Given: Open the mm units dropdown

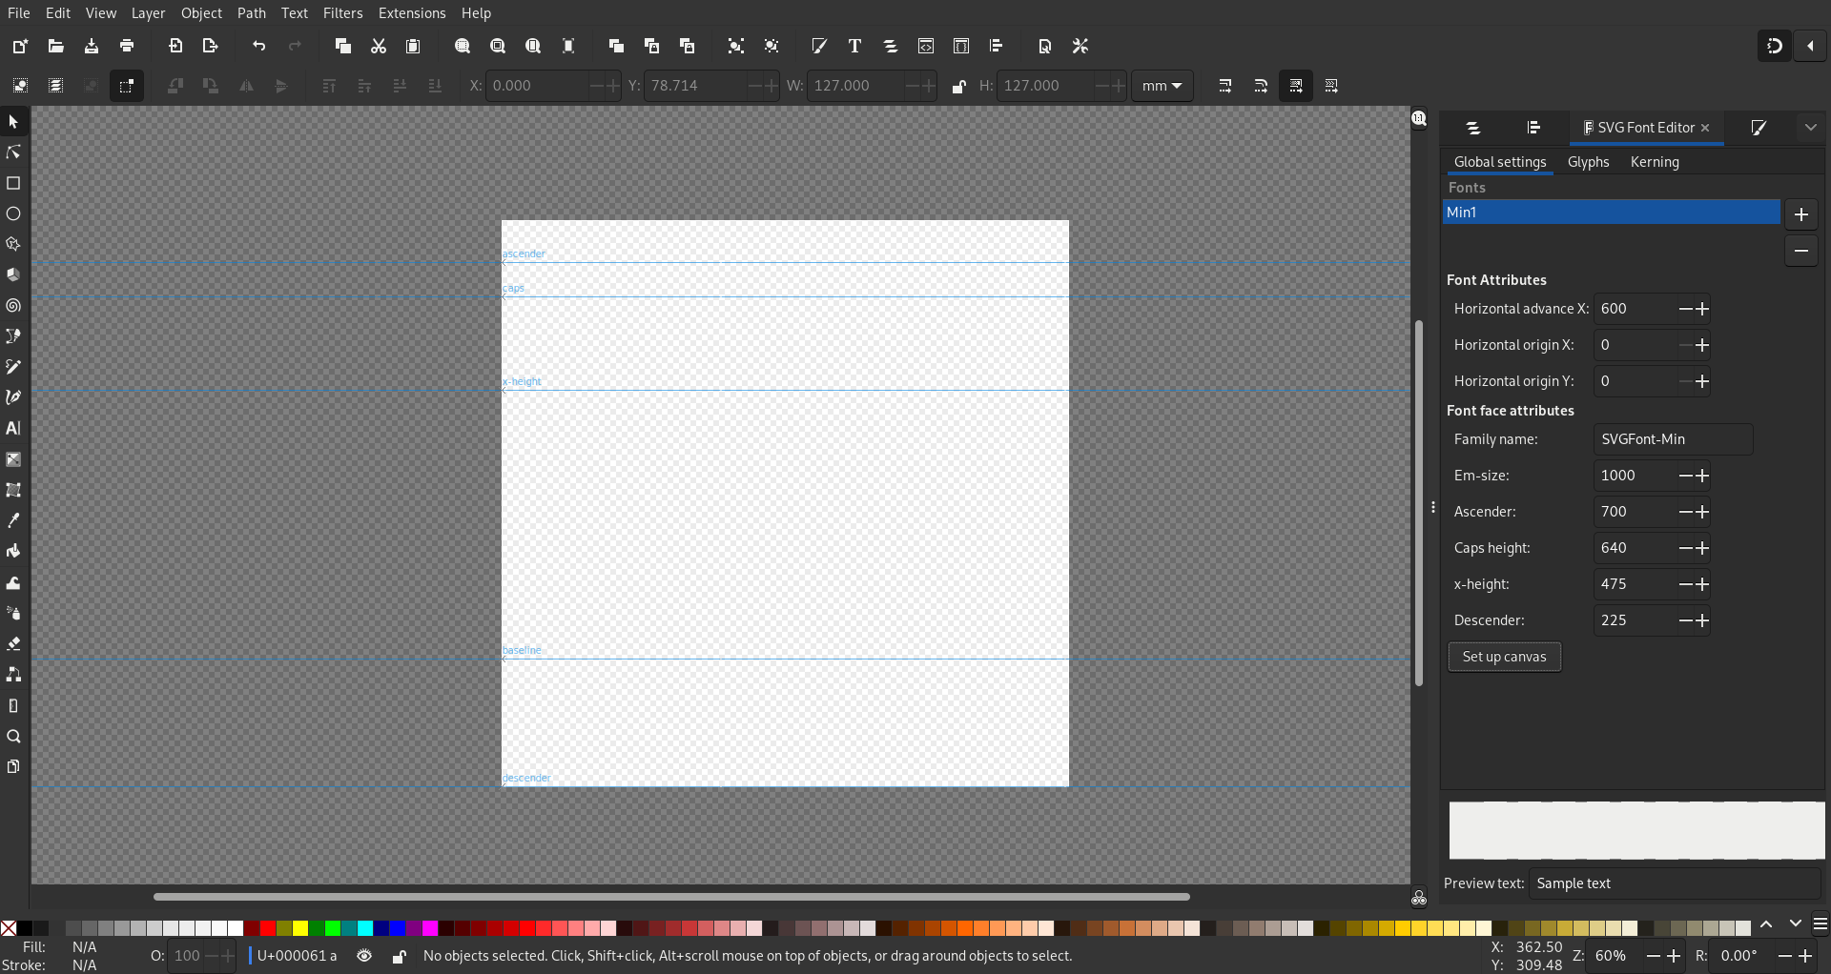Looking at the screenshot, I should coord(1162,86).
